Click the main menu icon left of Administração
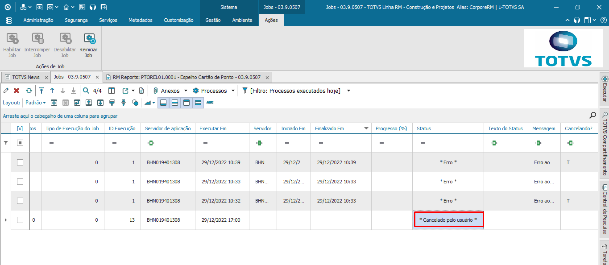Image resolution: width=609 pixels, height=265 pixels. click(9, 20)
